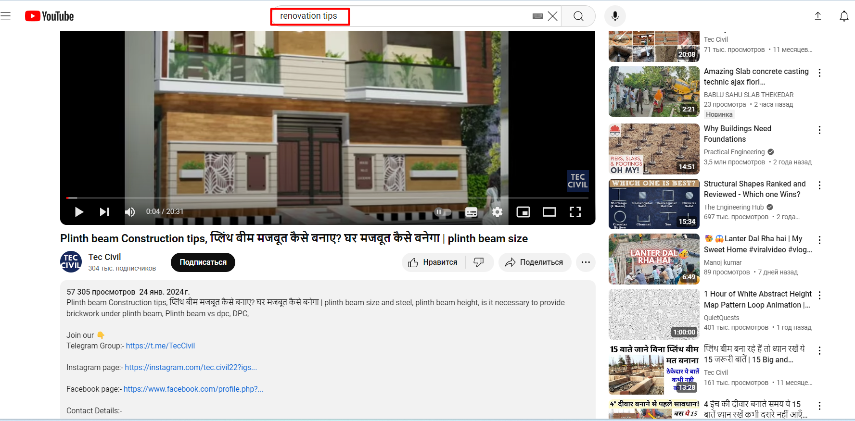Open 15 Big plinth beam video thumbnail
The width and height of the screenshot is (855, 421).
pos(654,370)
